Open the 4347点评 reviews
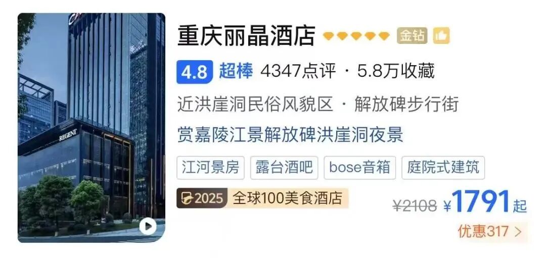The image size is (546, 258). pos(298,72)
